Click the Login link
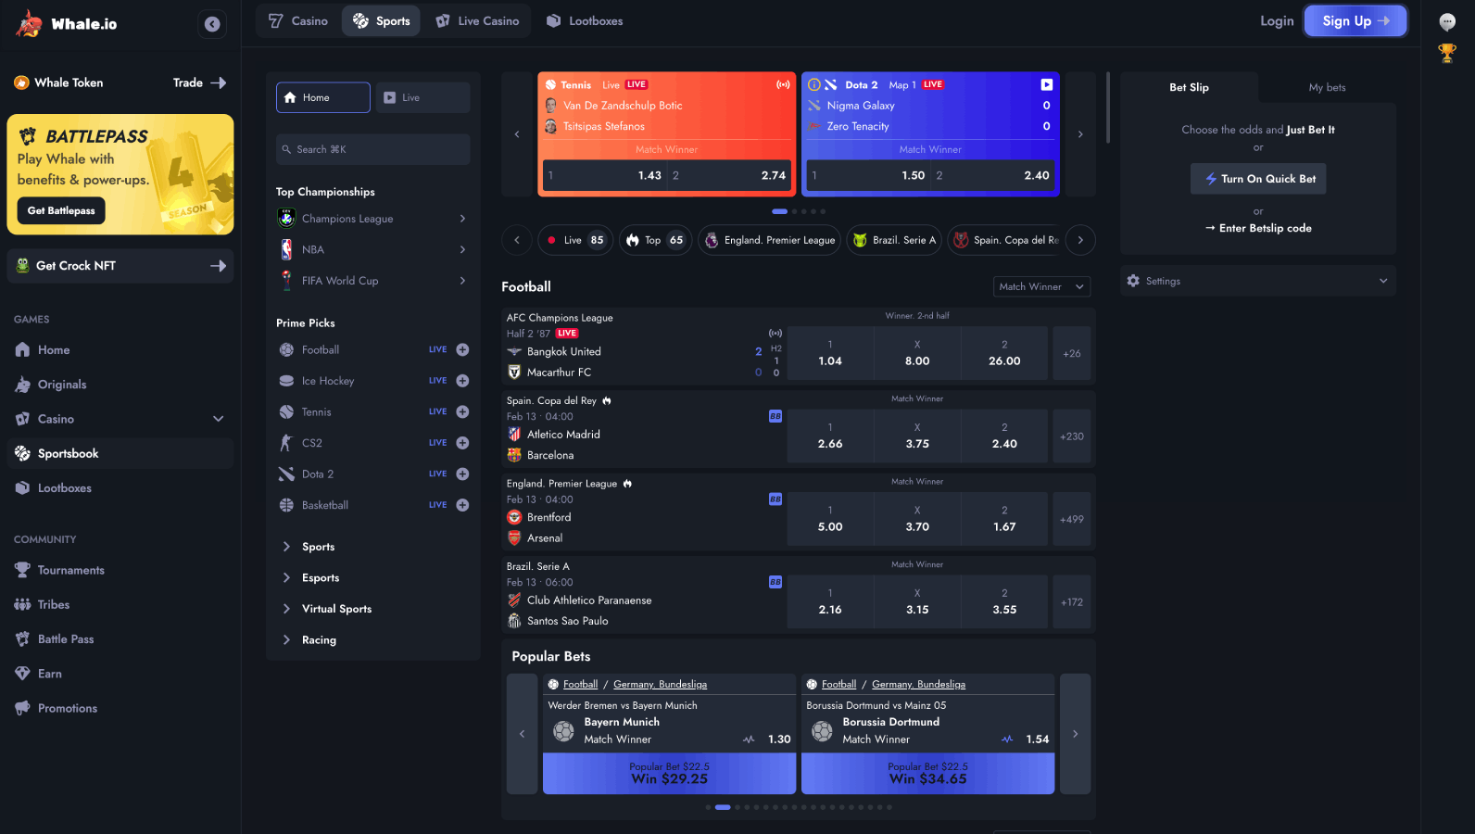 [x=1277, y=20]
